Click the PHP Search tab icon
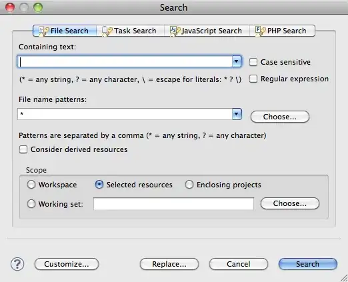348x282 pixels. [260, 31]
